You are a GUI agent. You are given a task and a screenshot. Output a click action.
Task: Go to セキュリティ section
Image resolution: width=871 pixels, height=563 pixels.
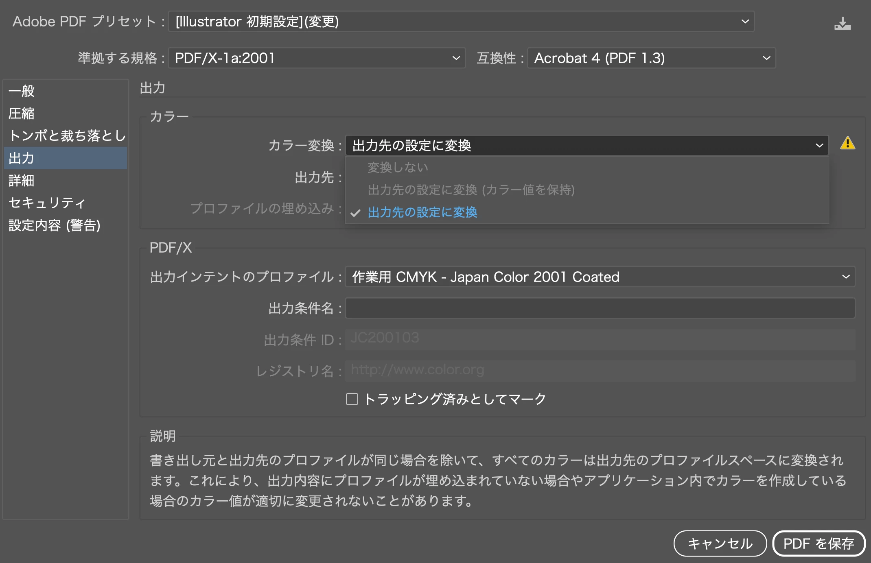click(47, 203)
